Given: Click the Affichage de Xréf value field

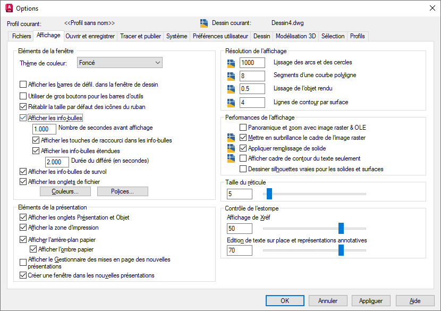Looking at the screenshot, I should [x=239, y=229].
